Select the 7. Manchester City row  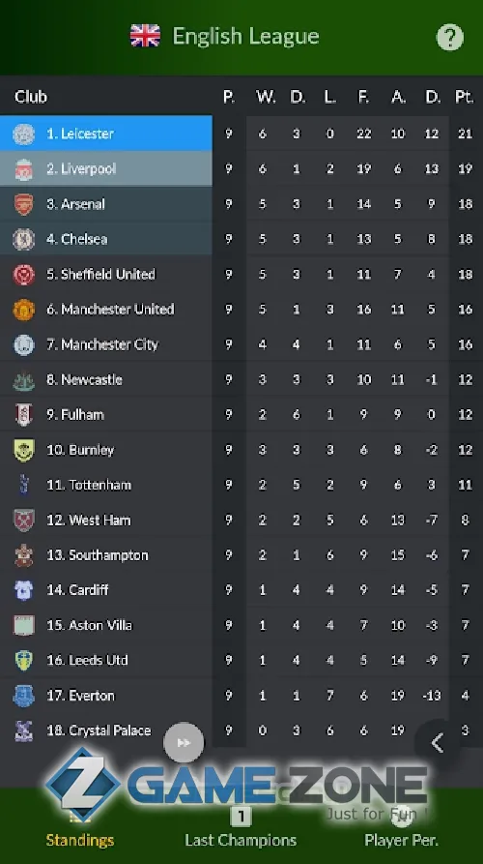[241, 345]
